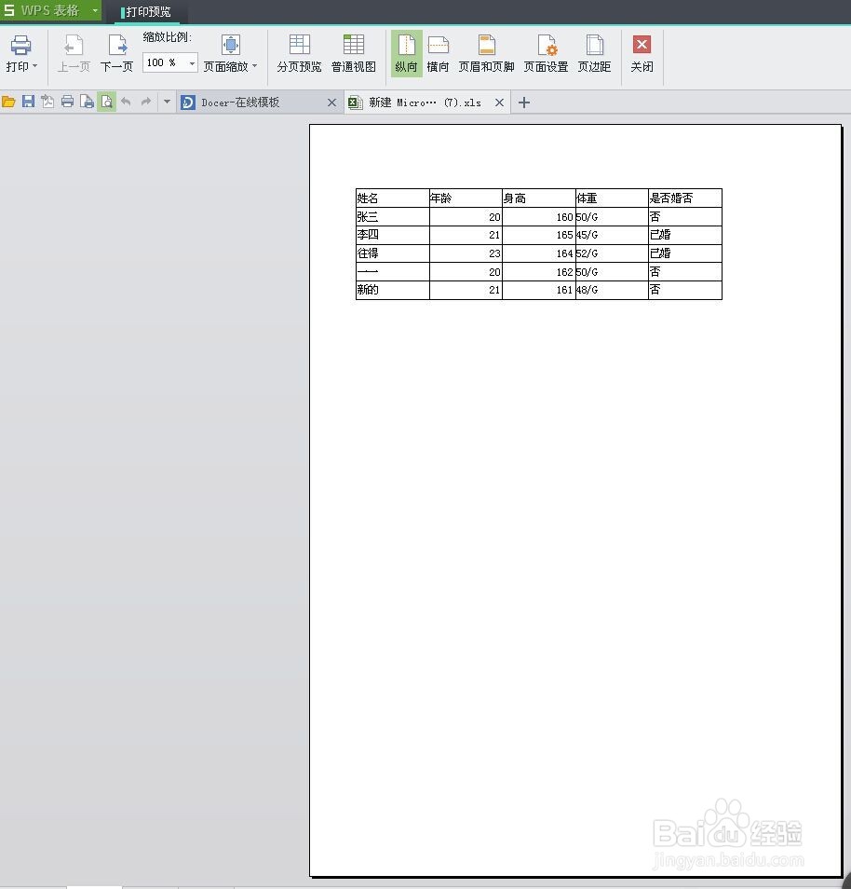Image resolution: width=851 pixels, height=889 pixels.
Task: Click the redo arrow icon
Action: tap(145, 103)
